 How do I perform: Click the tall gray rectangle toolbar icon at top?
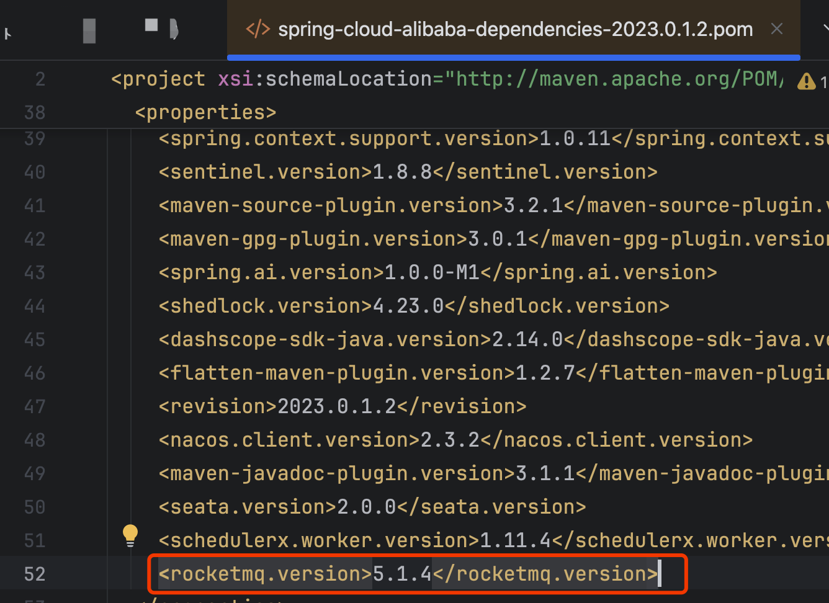pos(89,32)
